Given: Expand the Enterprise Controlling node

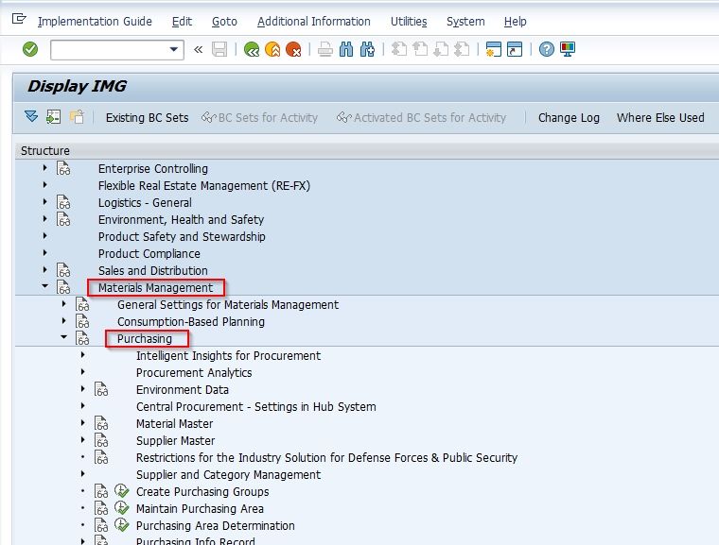Looking at the screenshot, I should click(45, 168).
